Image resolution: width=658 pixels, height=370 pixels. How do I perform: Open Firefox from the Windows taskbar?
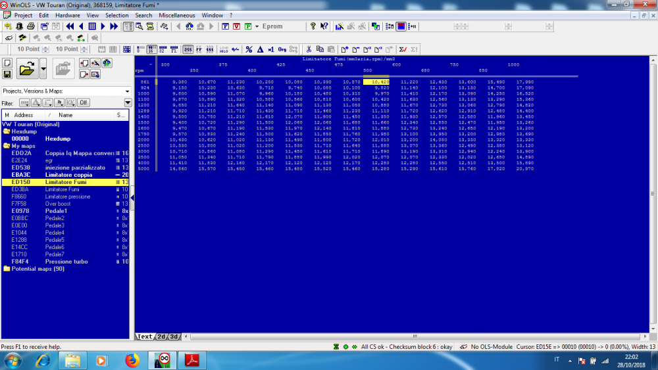pyautogui.click(x=132, y=360)
